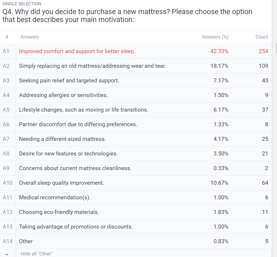The width and height of the screenshot is (277, 257).
Task: Sort by the Answers (%) column header
Action: pos(215,37)
